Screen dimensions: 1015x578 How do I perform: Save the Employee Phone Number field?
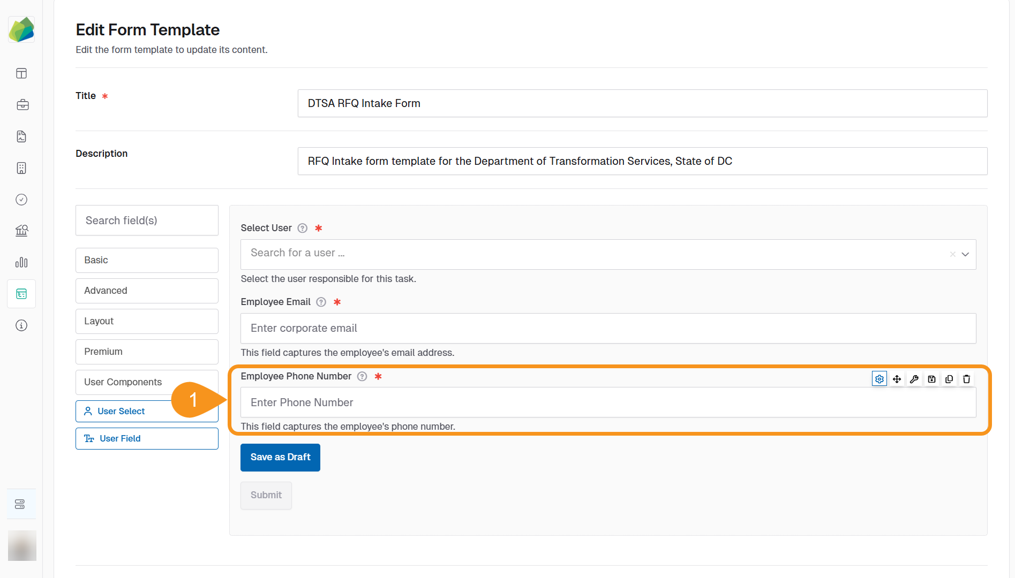tap(931, 379)
